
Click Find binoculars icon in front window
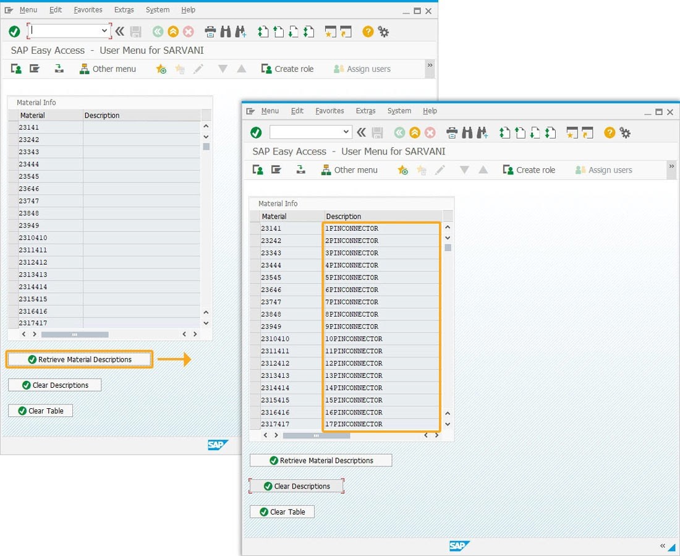467,132
